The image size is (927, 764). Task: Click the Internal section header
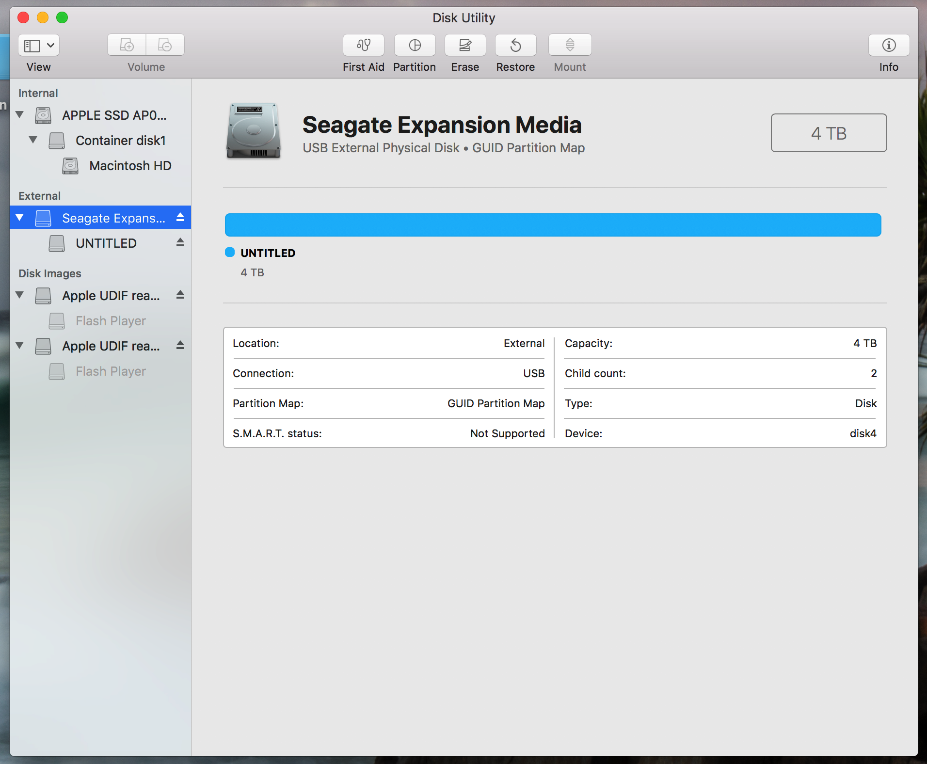point(38,93)
